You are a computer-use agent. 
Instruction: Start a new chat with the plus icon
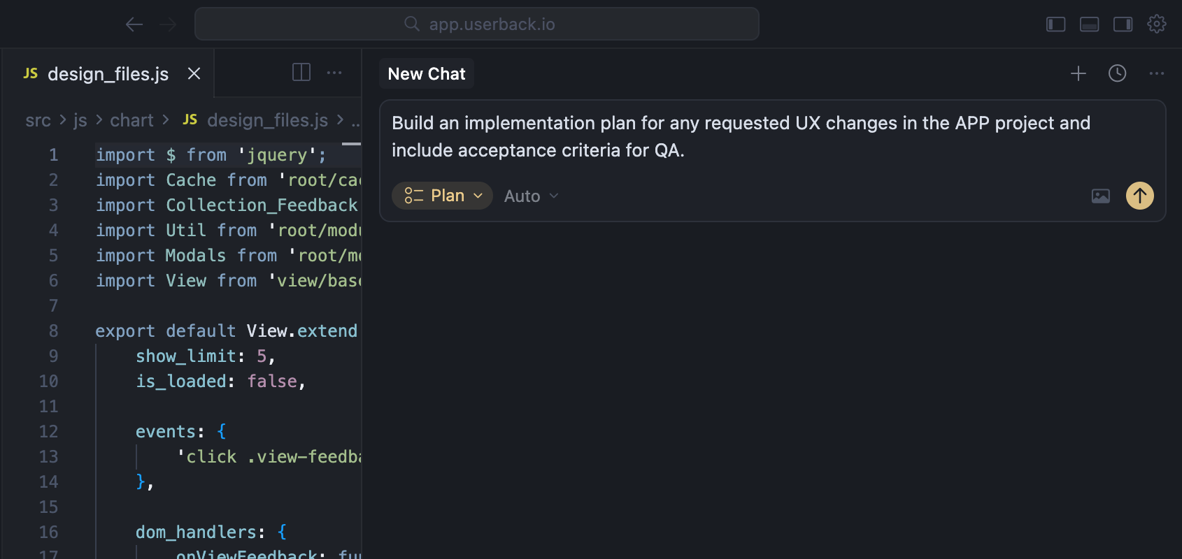point(1078,73)
